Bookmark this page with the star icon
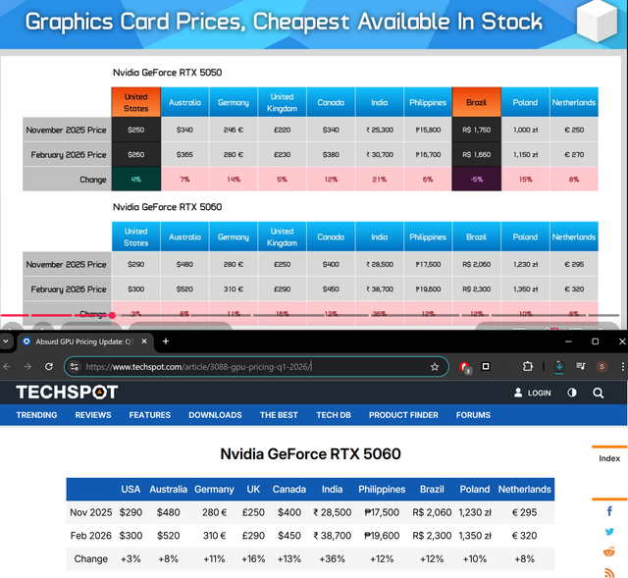This screenshot has height=578, width=628. tap(435, 366)
